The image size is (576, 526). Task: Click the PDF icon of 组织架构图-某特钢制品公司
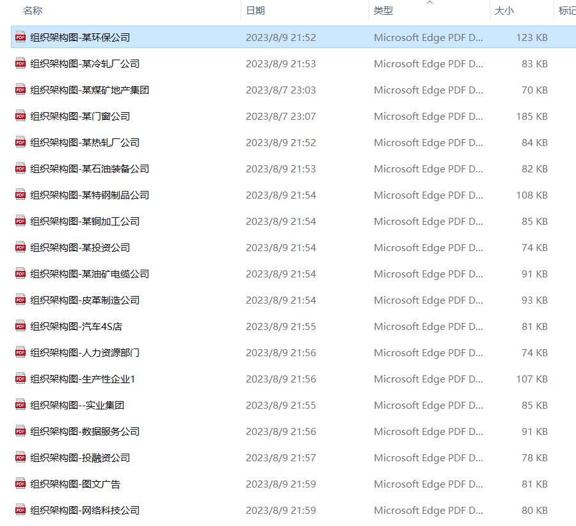point(20,195)
